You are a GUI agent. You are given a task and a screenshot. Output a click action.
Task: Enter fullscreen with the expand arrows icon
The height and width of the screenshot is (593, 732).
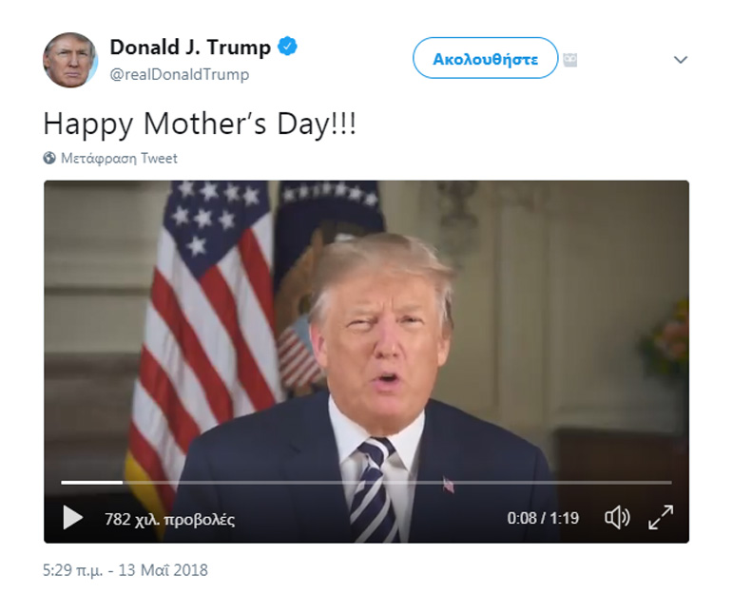click(x=661, y=518)
